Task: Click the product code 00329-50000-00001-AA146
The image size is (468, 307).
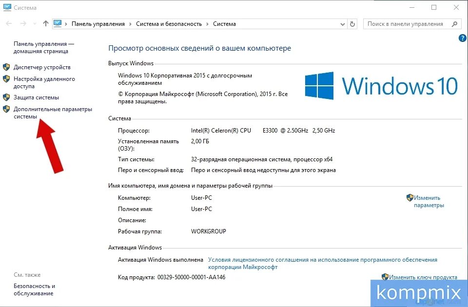Action: pyautogui.click(x=191, y=277)
